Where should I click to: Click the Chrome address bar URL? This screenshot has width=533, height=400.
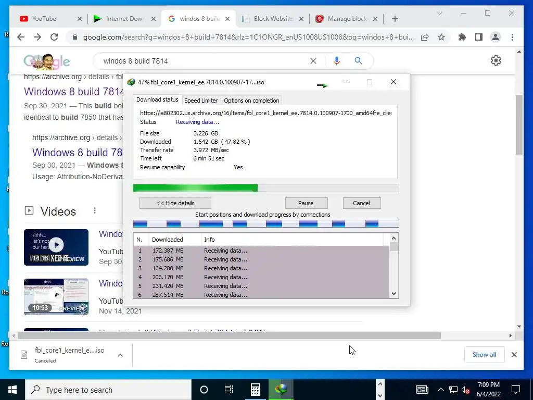point(248,37)
